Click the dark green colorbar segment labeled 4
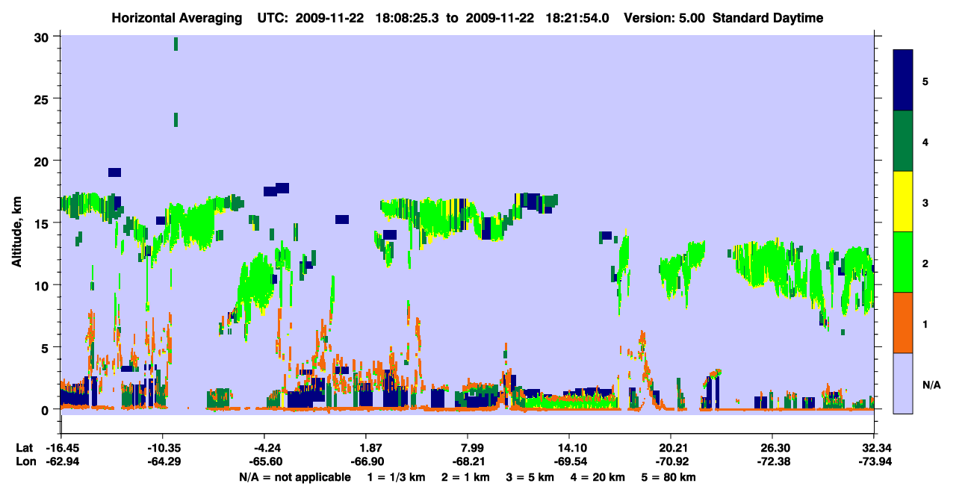 903,141
